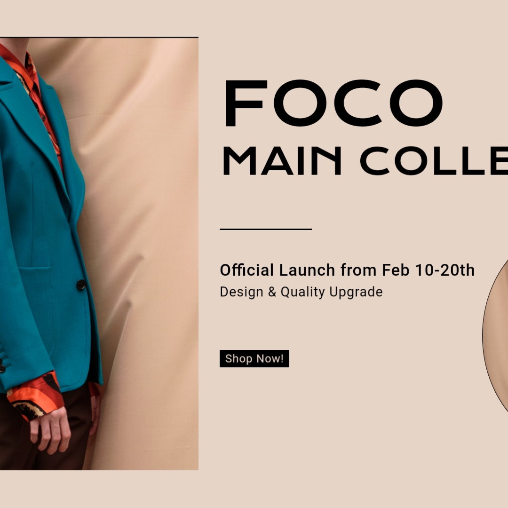Click the teal blazer's hip pocket
This screenshot has height=508, width=508.
[x=36, y=270]
